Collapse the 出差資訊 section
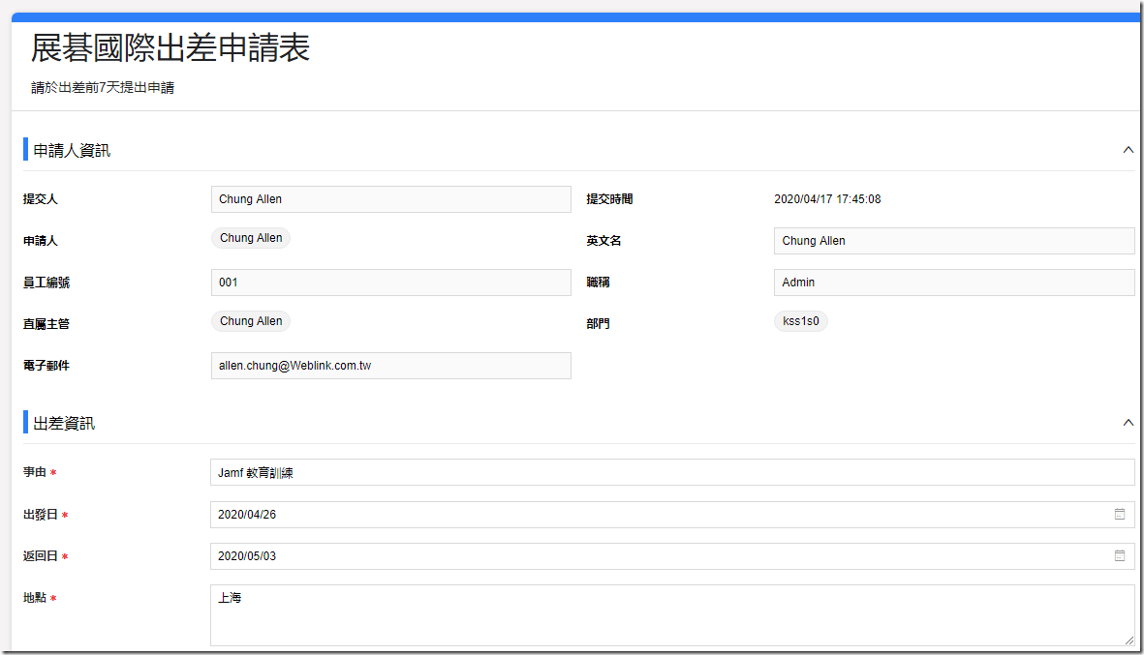Image resolution: width=1144 pixels, height=655 pixels. [1128, 423]
